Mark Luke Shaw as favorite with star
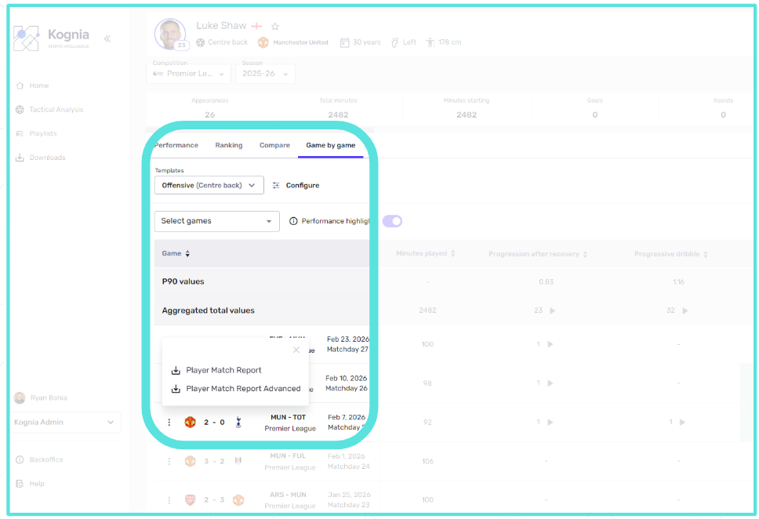The image size is (759, 519). 275,27
